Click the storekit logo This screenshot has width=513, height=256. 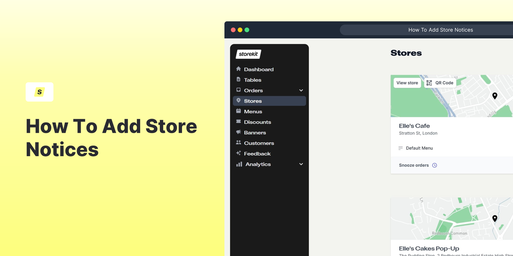click(248, 54)
